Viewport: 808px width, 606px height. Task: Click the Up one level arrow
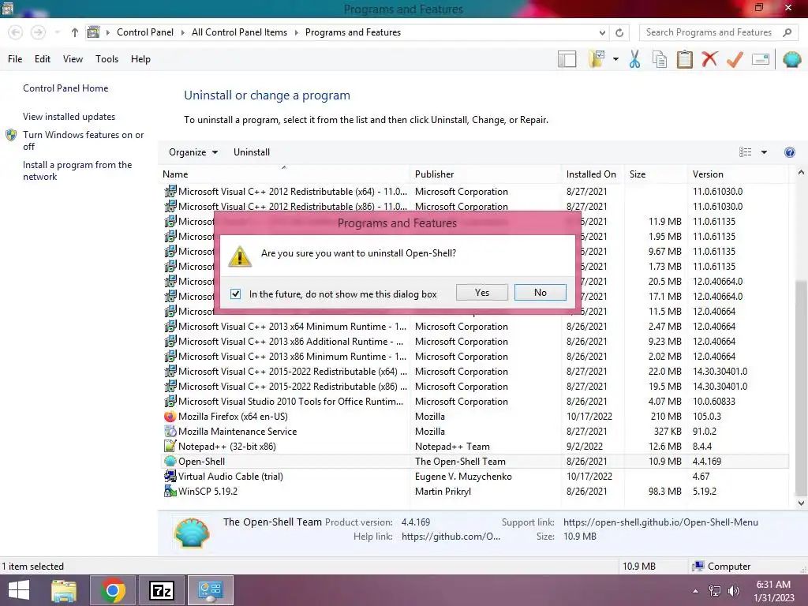[x=75, y=32]
